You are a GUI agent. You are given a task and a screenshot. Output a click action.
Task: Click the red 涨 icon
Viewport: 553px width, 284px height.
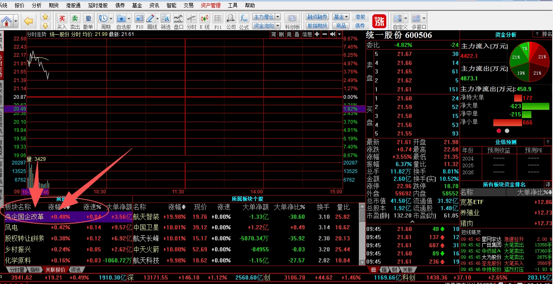pyautogui.click(x=379, y=21)
